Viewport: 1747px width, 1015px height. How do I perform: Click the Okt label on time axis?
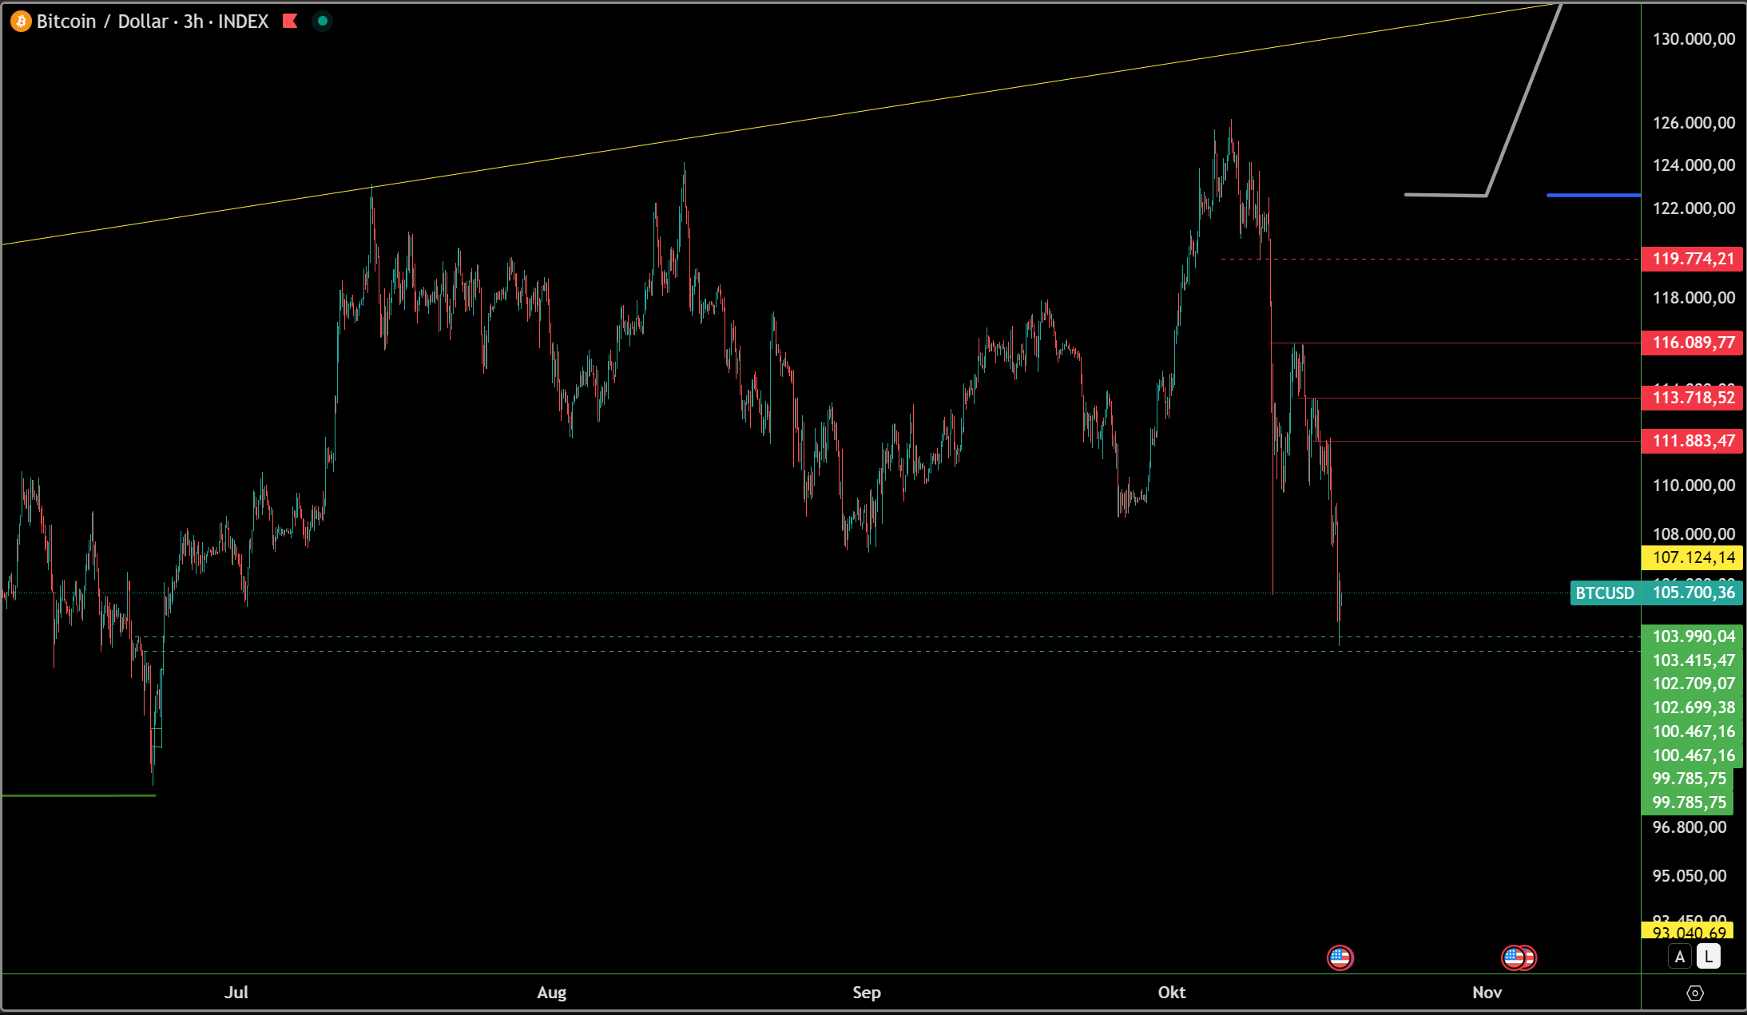pos(1171,993)
